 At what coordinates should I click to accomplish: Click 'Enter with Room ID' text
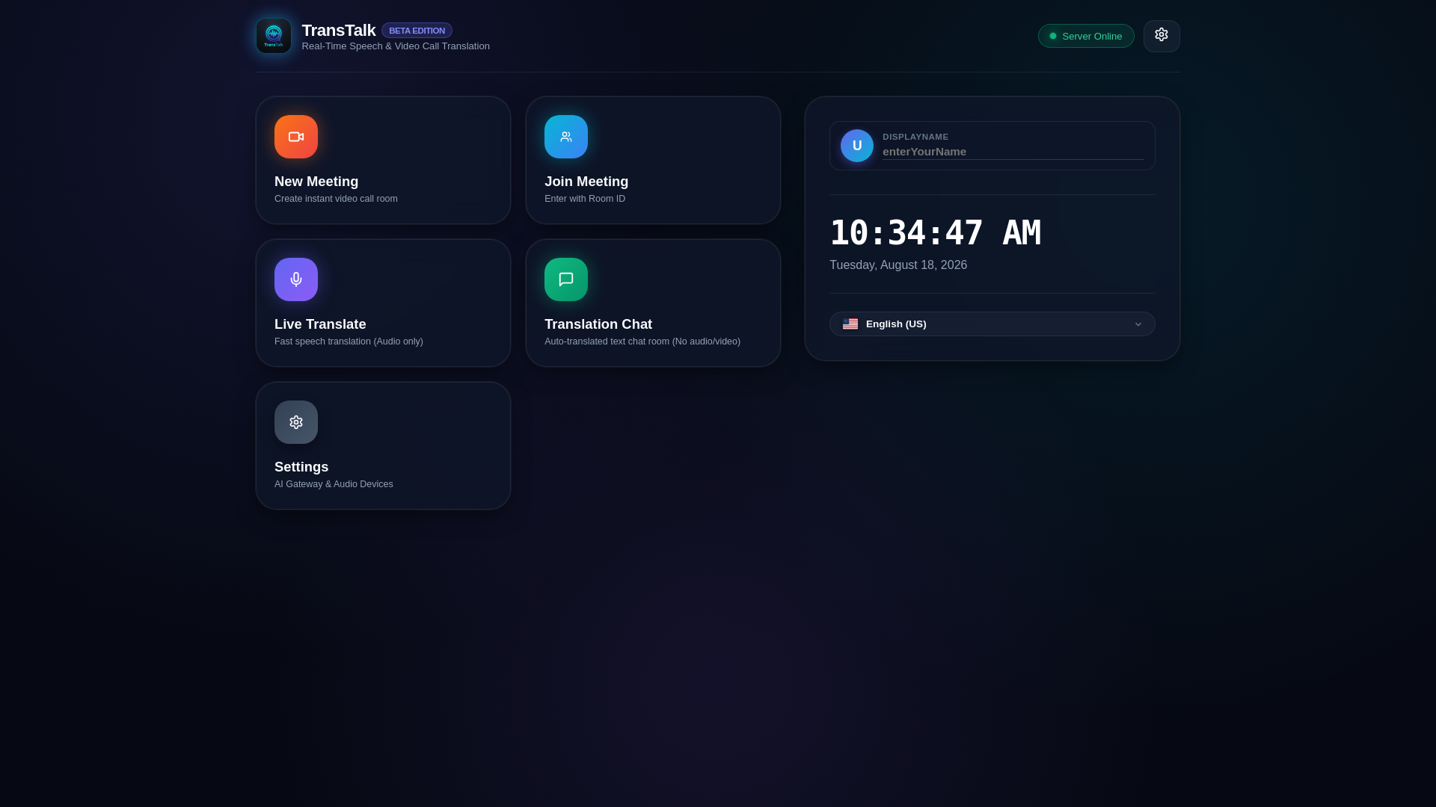[x=585, y=199]
